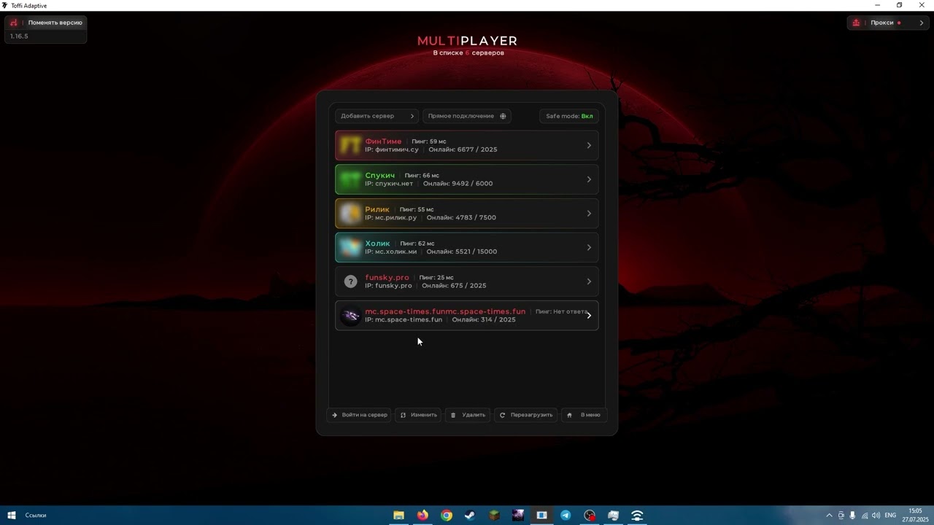
Task: Open Google Chrome from taskbar
Action: click(x=447, y=516)
